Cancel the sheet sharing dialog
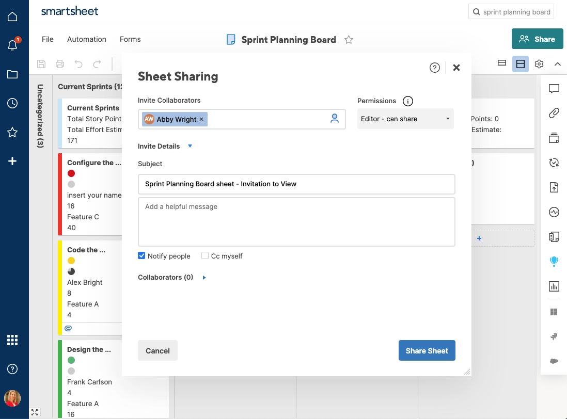The width and height of the screenshot is (567, 419). 157,350
